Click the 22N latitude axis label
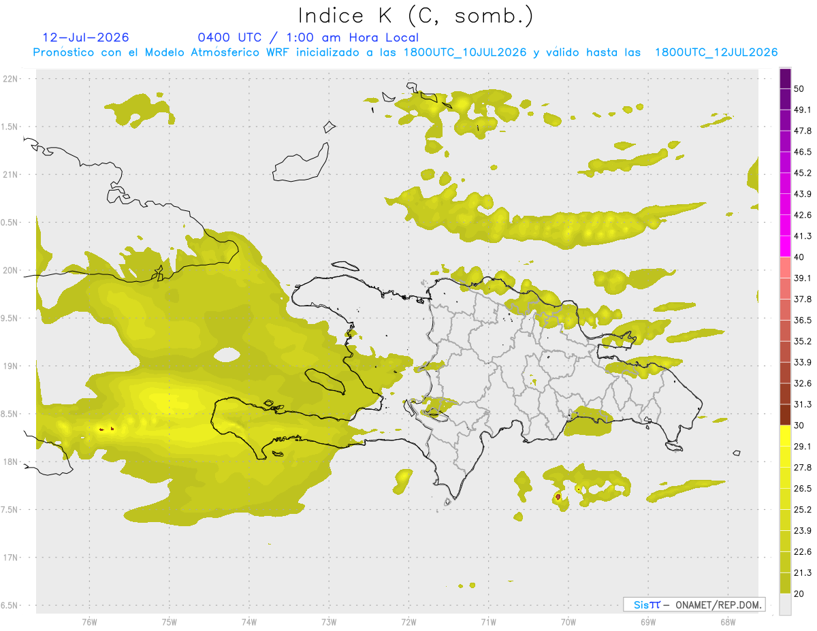 click(x=12, y=78)
